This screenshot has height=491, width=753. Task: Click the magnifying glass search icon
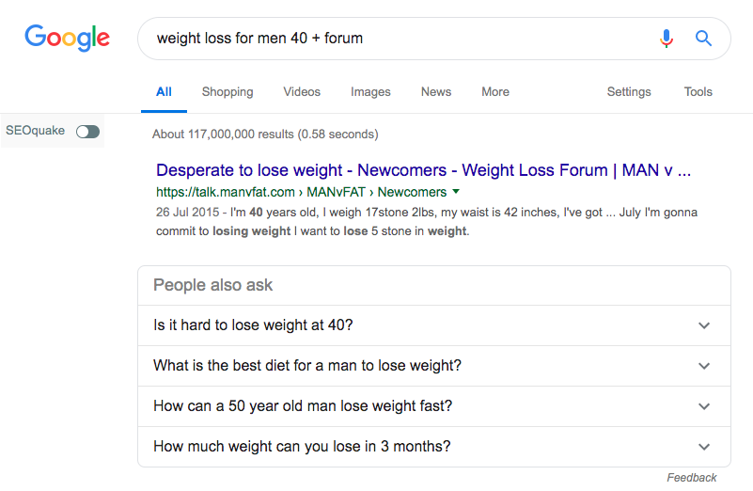pos(703,39)
